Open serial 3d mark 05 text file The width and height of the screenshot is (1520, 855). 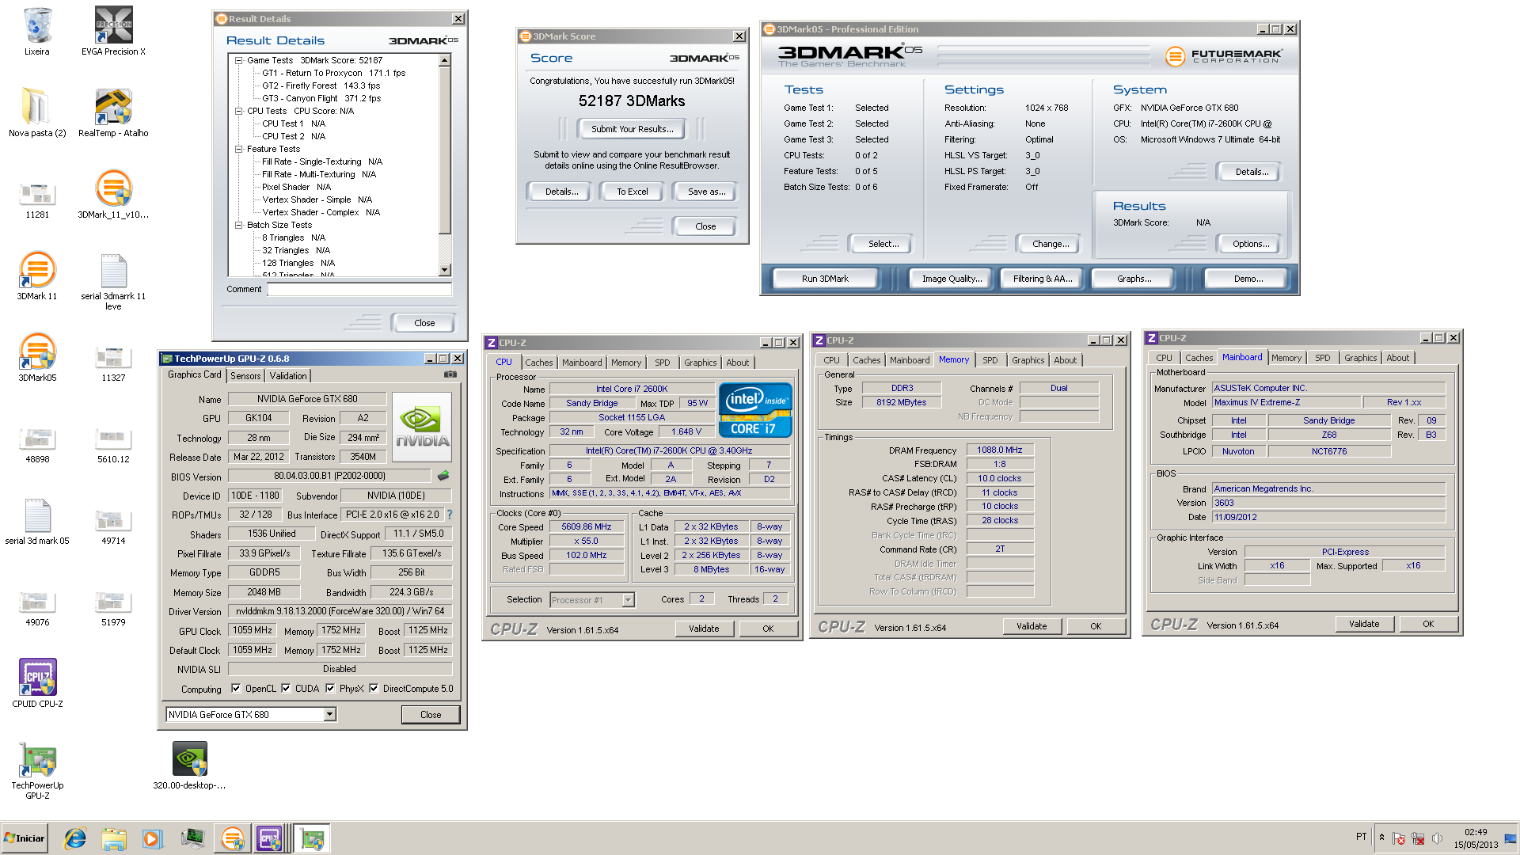point(37,521)
